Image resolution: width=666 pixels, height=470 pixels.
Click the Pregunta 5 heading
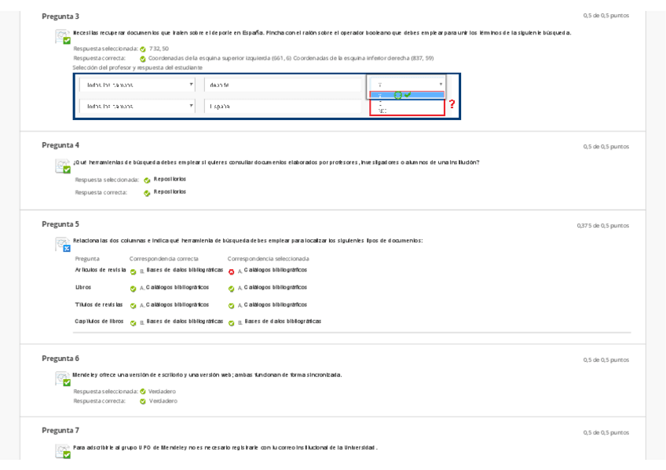pyautogui.click(x=60, y=224)
